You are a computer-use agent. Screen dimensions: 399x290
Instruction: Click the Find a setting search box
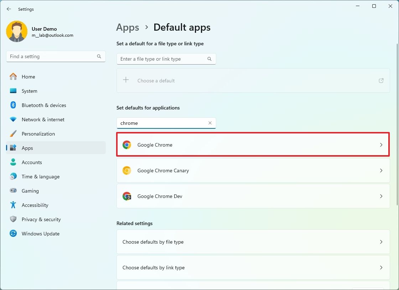56,56
